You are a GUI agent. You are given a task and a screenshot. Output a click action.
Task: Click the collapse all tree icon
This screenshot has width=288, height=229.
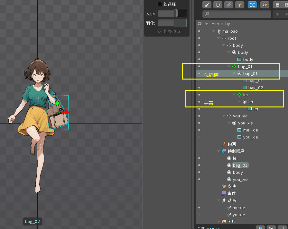pyautogui.click(x=277, y=5)
